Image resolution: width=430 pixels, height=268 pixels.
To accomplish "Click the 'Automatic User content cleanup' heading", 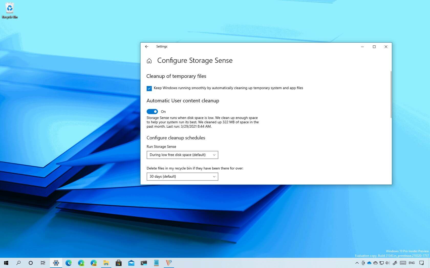I will tap(183, 101).
